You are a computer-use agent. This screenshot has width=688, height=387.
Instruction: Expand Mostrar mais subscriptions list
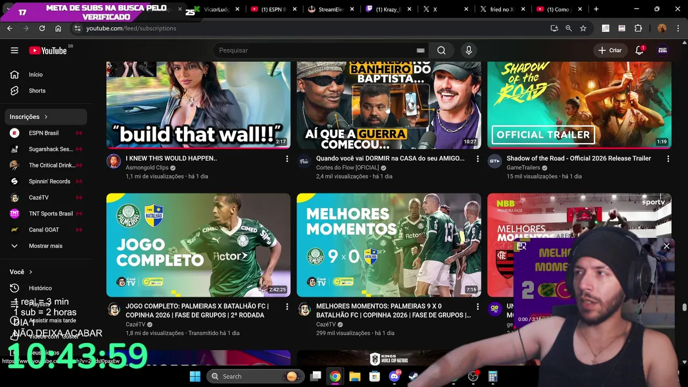point(46,246)
